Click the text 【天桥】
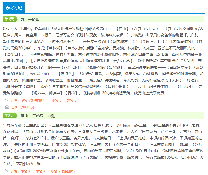The width and height of the screenshot is (208, 175). [176, 80]
